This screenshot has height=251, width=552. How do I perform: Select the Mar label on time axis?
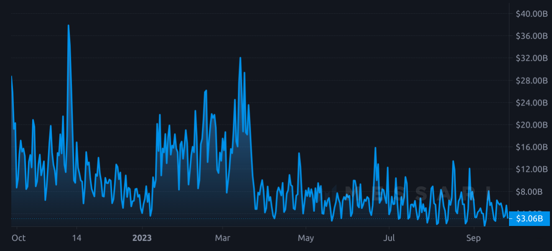click(223, 238)
